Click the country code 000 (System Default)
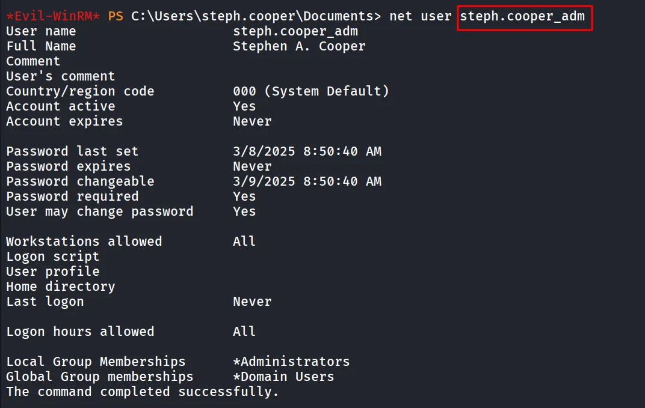645x408 pixels. 310,91
